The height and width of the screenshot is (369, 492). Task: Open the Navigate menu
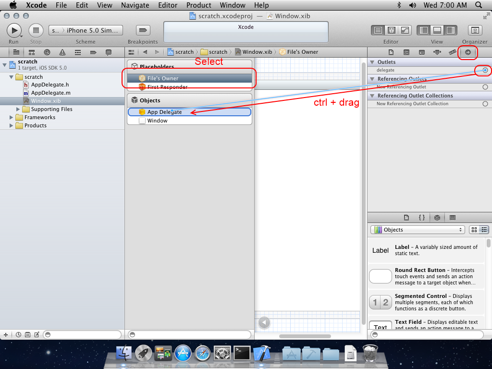click(135, 5)
